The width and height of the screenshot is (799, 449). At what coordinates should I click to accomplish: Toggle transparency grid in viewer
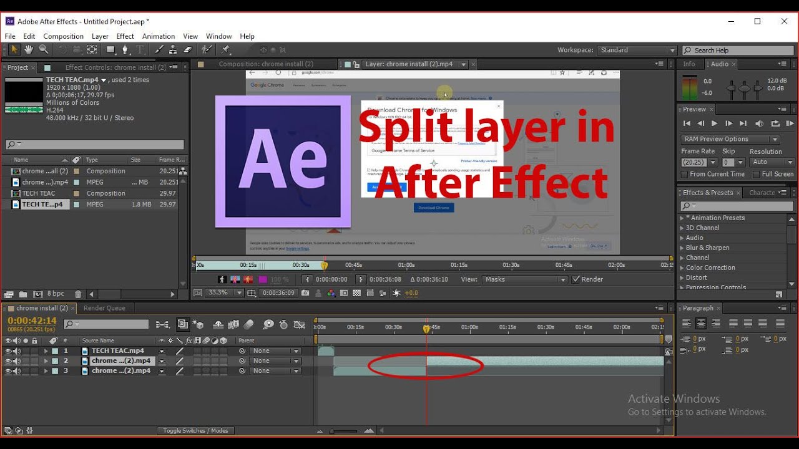357,292
